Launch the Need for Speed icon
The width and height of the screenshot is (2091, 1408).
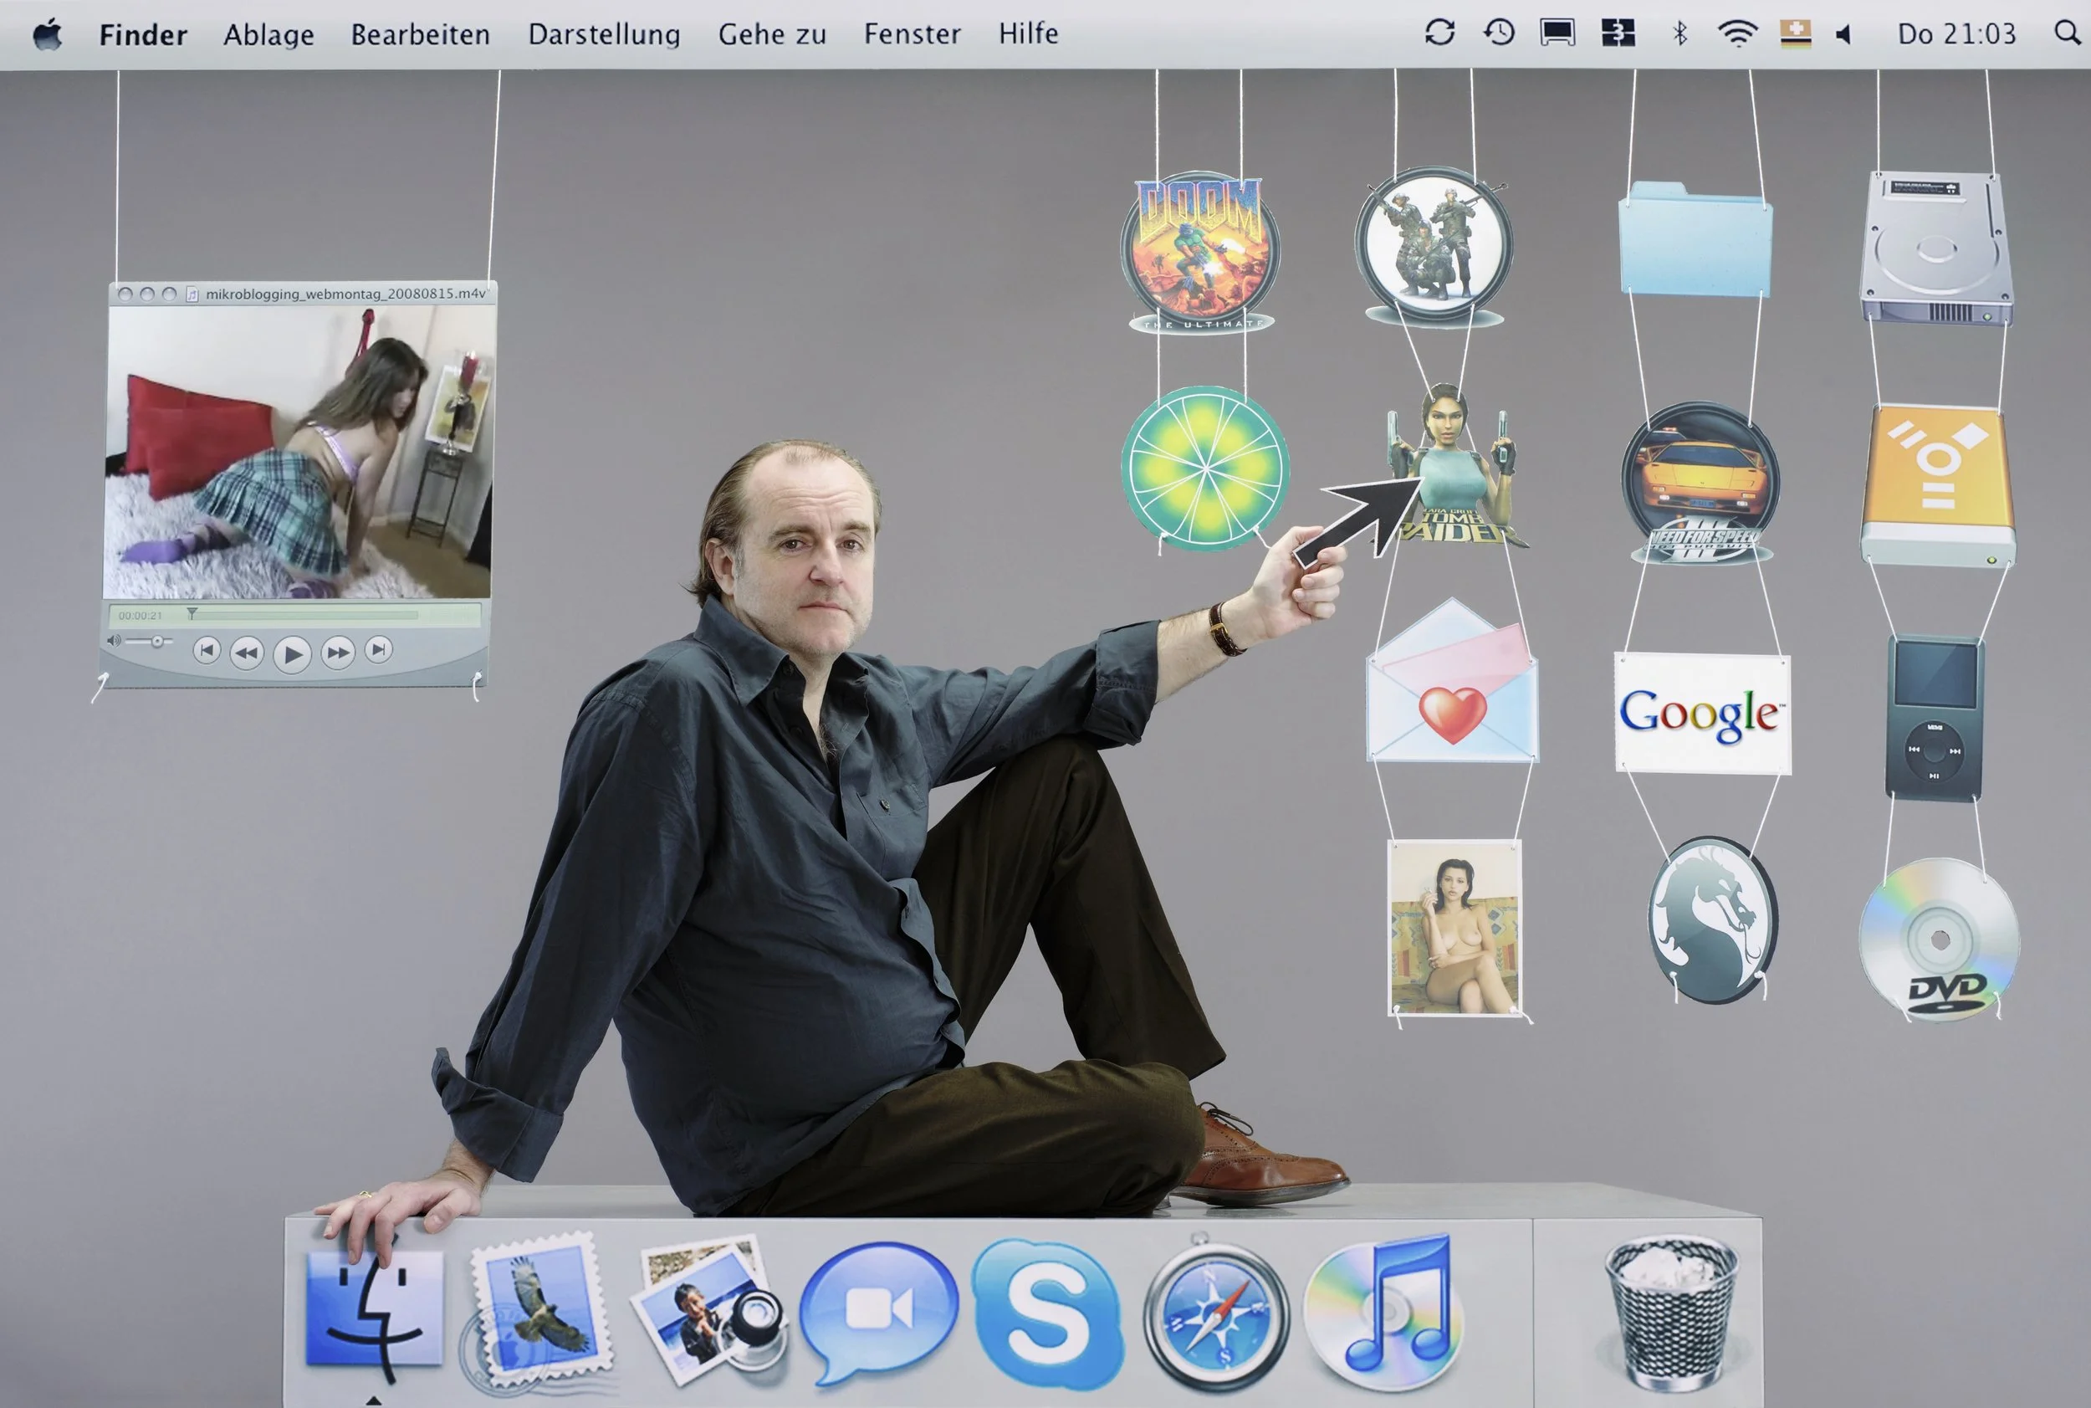[1700, 482]
